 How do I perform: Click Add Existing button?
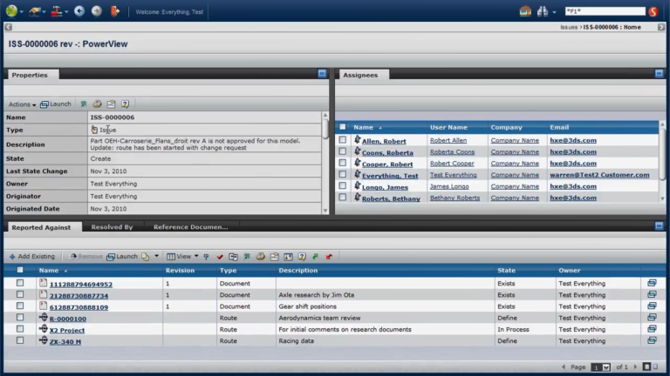32,256
